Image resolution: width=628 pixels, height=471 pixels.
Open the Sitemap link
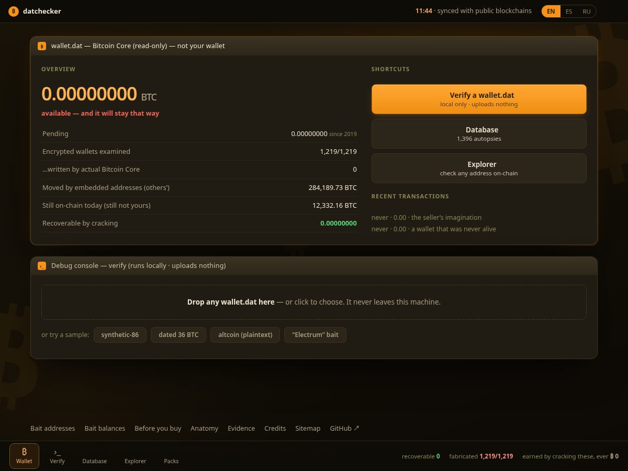pyautogui.click(x=308, y=428)
